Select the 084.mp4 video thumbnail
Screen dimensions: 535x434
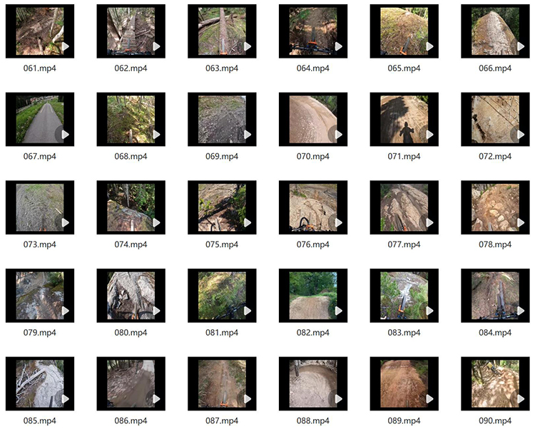[496, 296]
